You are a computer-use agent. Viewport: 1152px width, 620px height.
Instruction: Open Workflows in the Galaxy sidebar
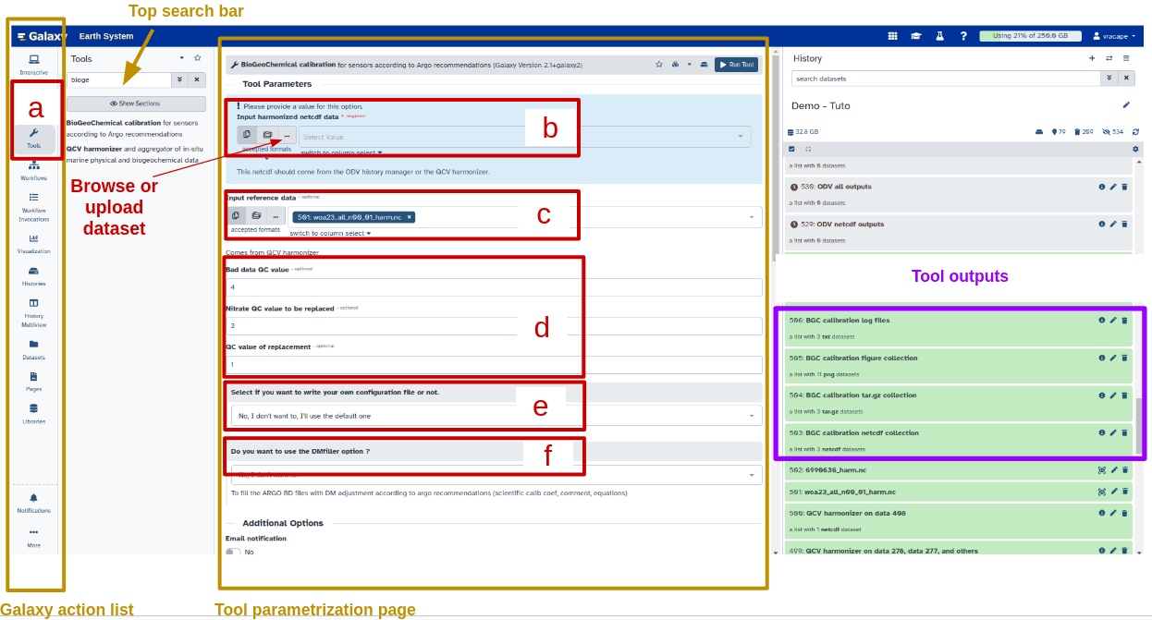coord(33,169)
